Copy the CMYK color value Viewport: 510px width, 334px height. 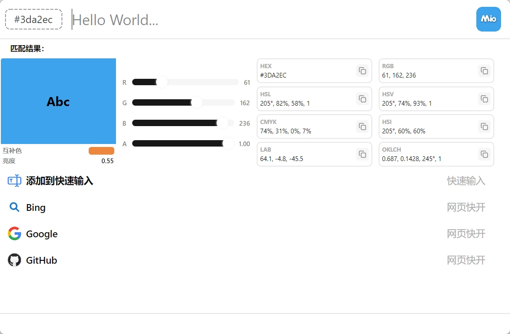[x=362, y=127]
